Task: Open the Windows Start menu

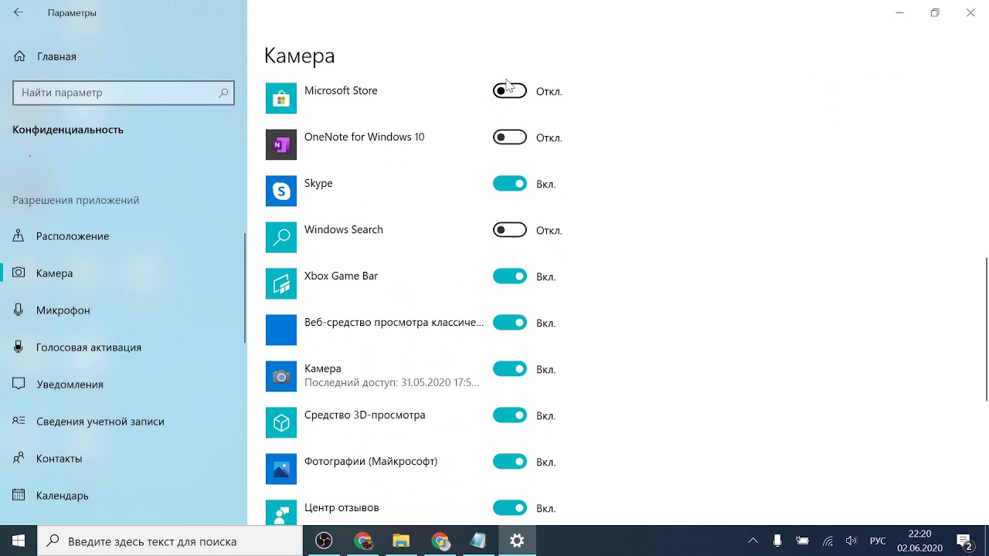Action: (19, 541)
